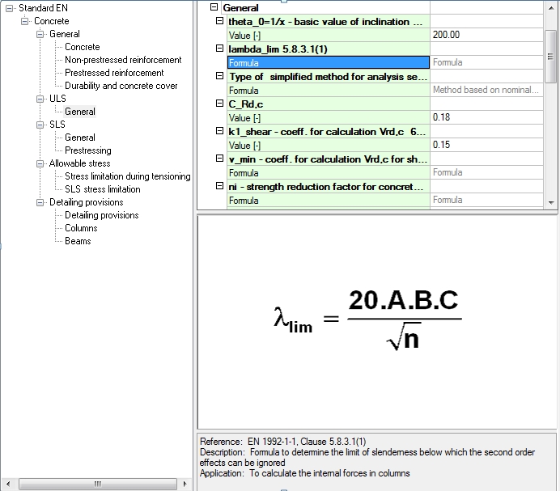Select General under ULS
Image resolution: width=560 pixels, height=491 pixels.
pos(80,112)
